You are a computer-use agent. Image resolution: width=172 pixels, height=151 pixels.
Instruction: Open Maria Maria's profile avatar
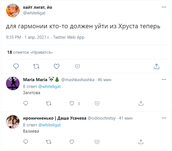coord(12,83)
